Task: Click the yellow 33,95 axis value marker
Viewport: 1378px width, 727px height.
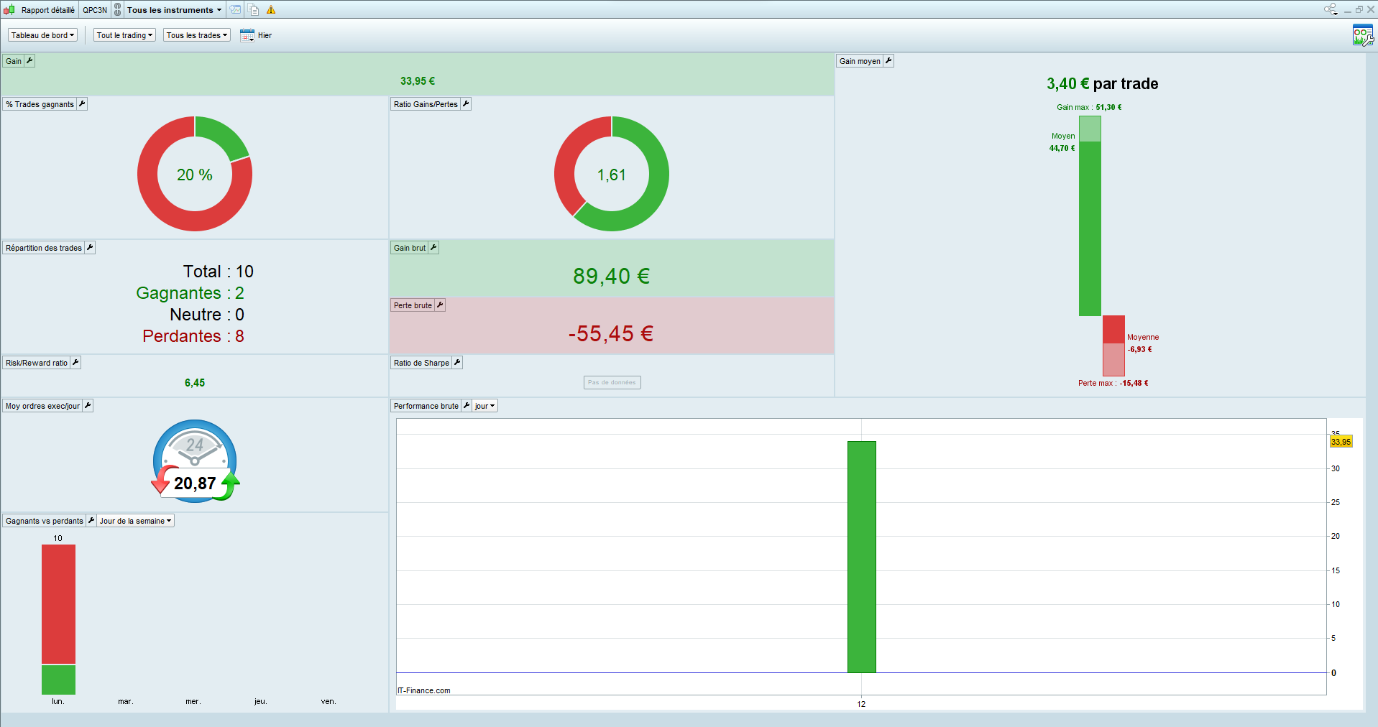Action: tap(1341, 442)
